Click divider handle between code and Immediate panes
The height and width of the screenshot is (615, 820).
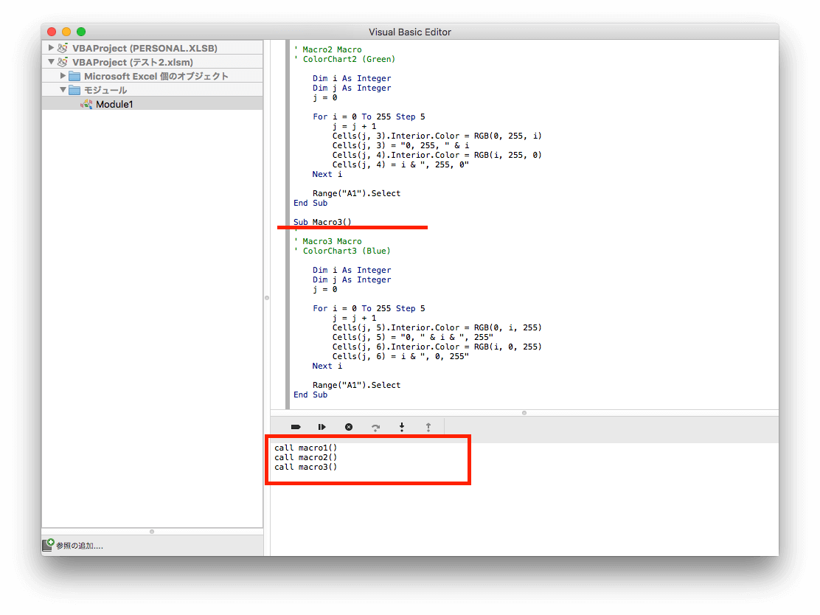point(524,413)
